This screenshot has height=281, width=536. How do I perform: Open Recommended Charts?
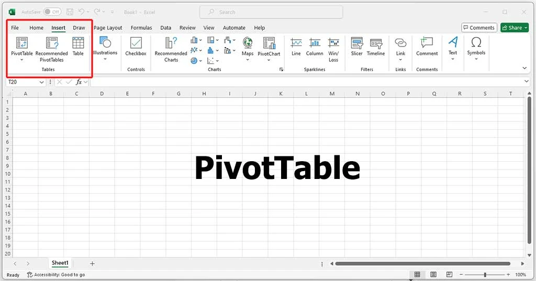tap(171, 50)
